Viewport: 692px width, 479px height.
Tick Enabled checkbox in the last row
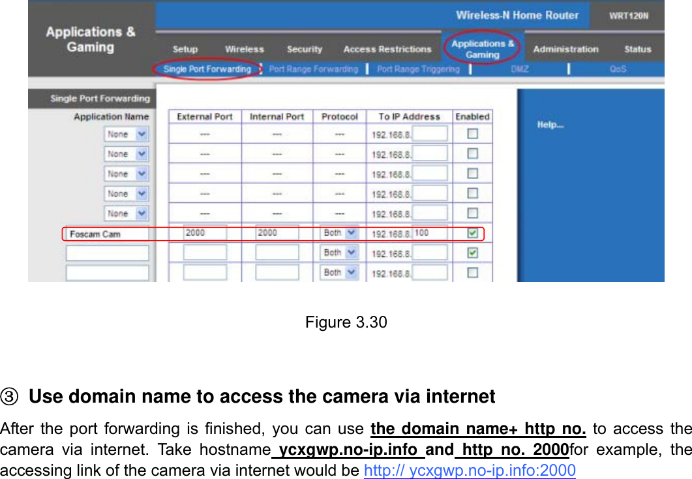click(x=472, y=272)
